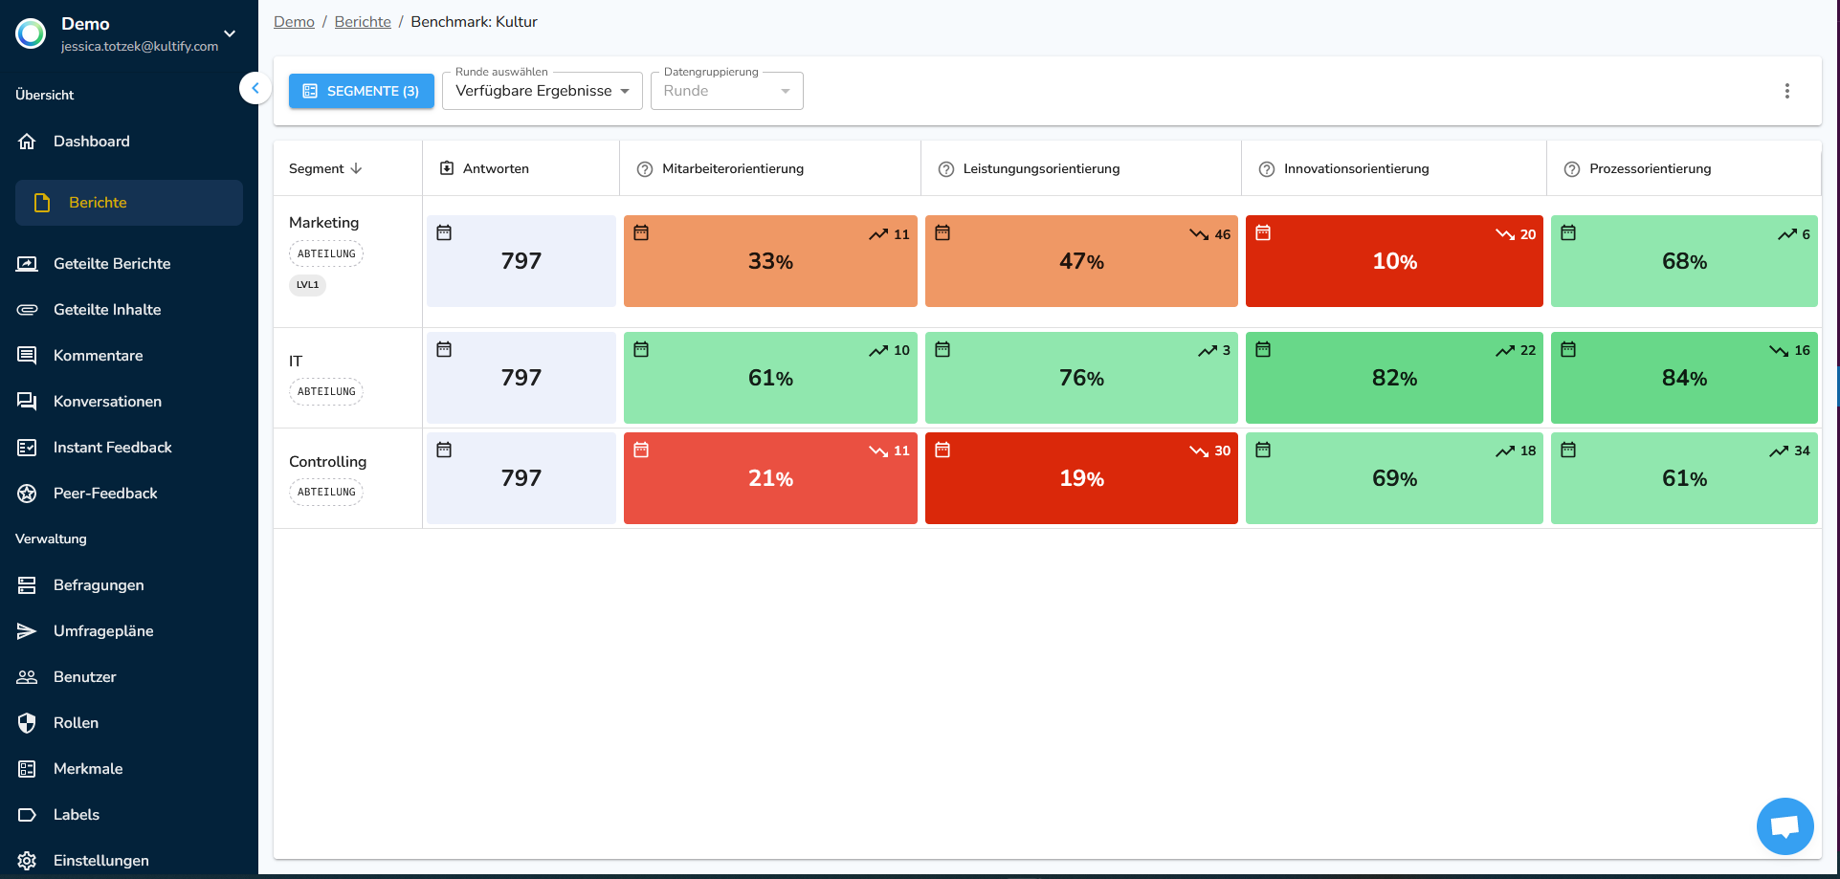Open the Dashboard home icon
This screenshot has width=1840, height=879.
pos(27,142)
